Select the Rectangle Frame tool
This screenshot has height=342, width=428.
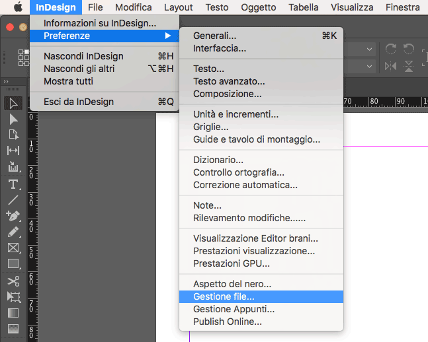13,248
